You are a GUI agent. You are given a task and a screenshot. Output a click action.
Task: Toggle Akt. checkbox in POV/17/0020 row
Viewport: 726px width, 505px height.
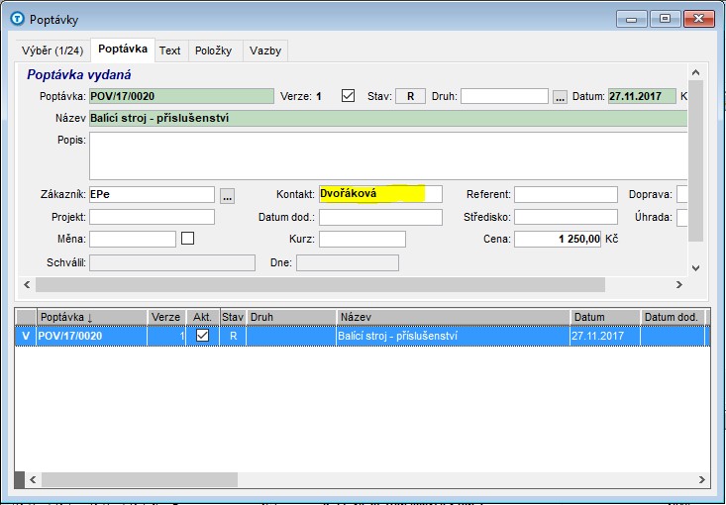(202, 335)
